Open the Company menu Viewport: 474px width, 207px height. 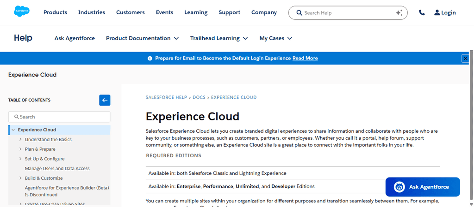tap(264, 12)
